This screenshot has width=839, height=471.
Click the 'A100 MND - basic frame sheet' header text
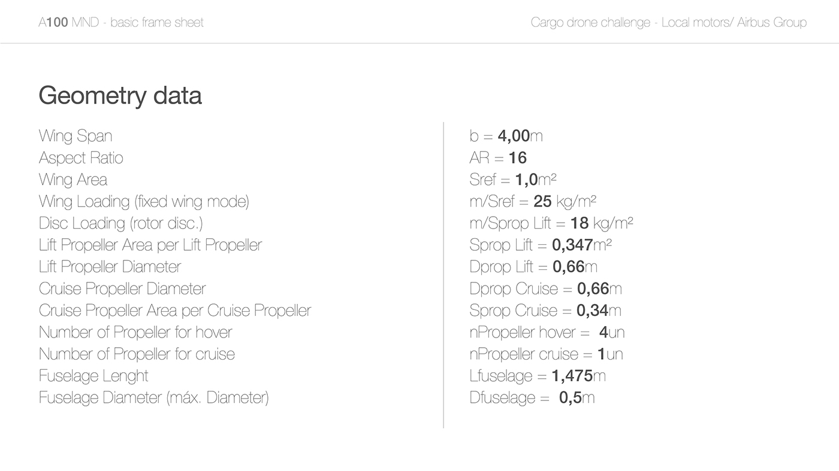121,23
